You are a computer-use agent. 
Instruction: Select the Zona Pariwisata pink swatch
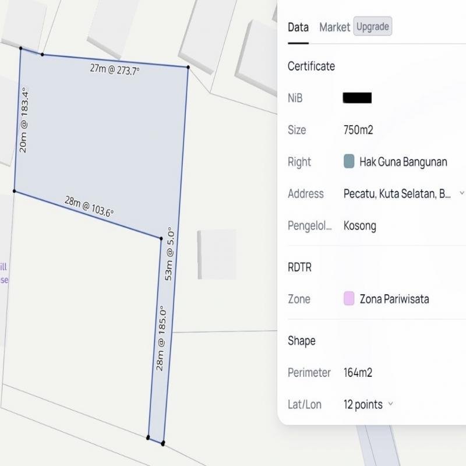tap(348, 299)
